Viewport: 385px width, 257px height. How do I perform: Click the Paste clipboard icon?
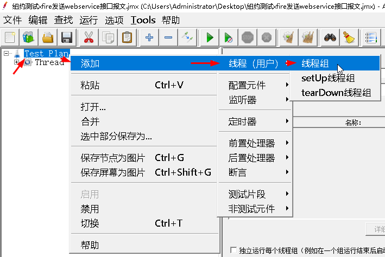(x=127, y=37)
